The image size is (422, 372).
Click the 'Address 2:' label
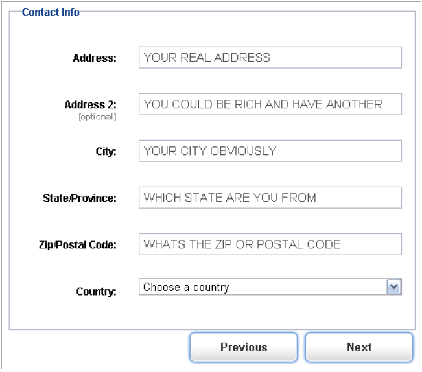(x=90, y=105)
